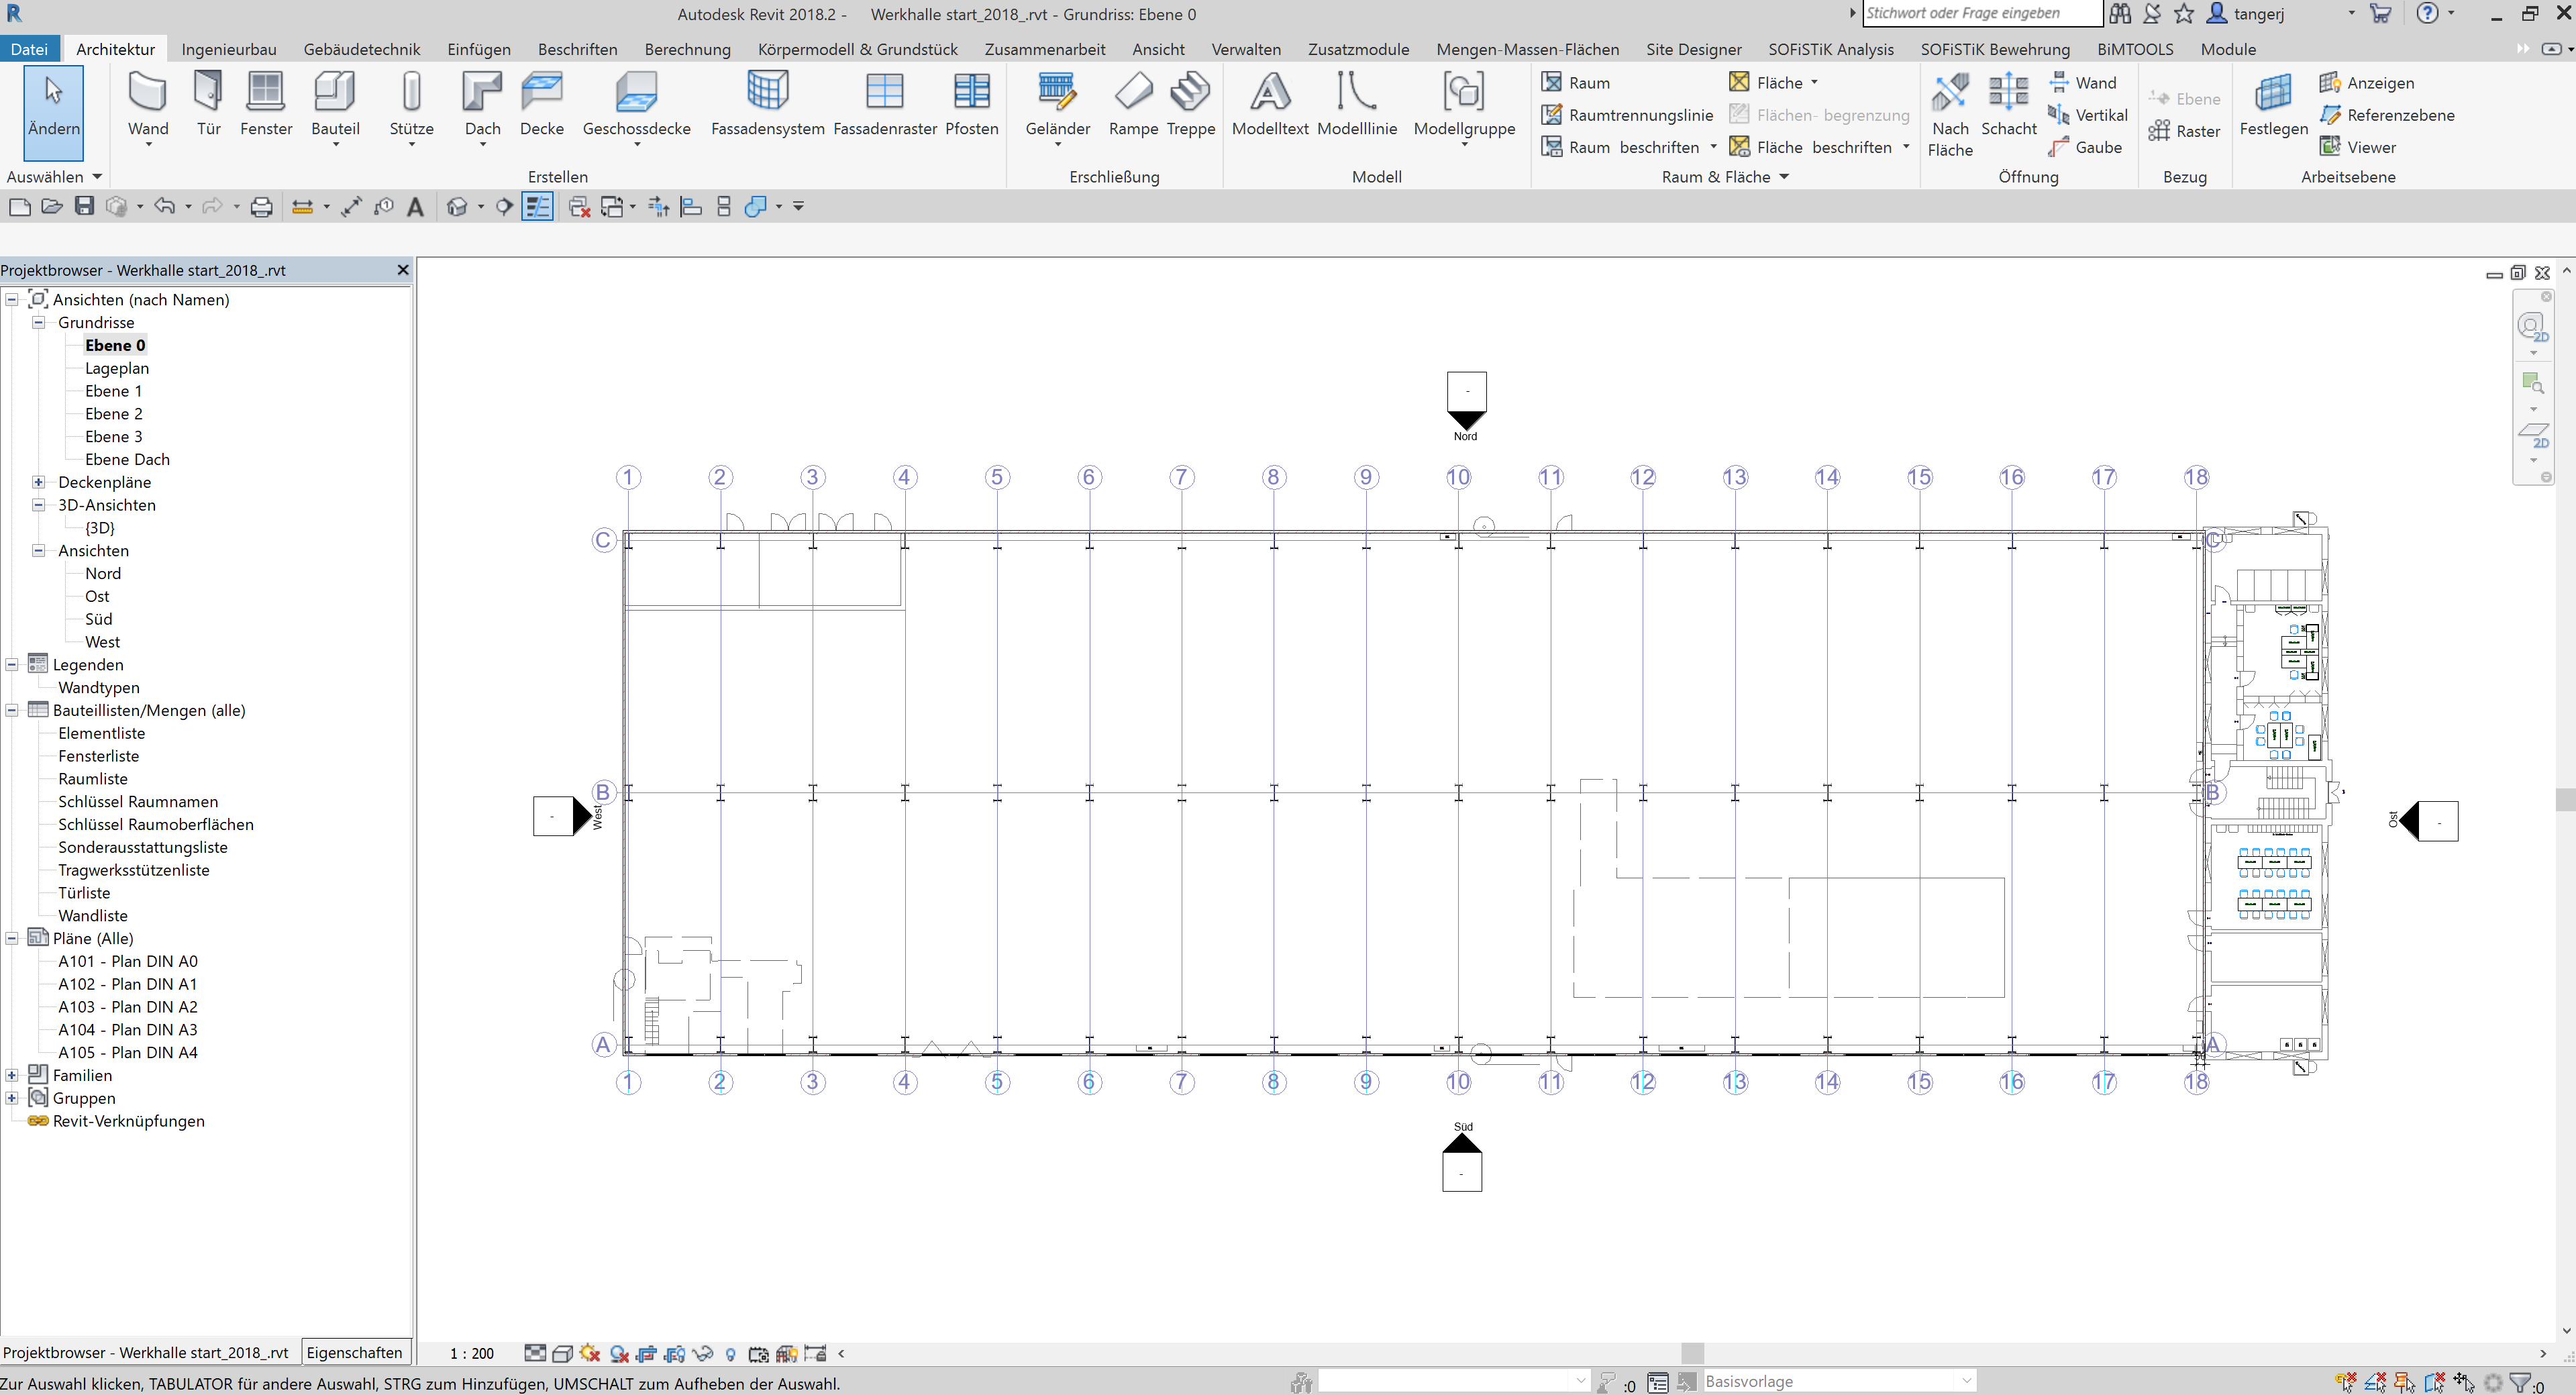Open the Auswählen panel dropdown
The height and width of the screenshot is (1395, 2576).
pos(54,177)
